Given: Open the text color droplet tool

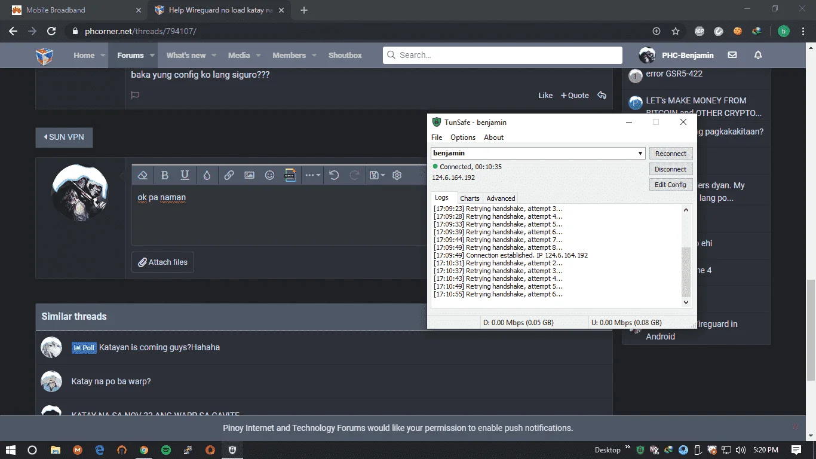Looking at the screenshot, I should [x=207, y=175].
